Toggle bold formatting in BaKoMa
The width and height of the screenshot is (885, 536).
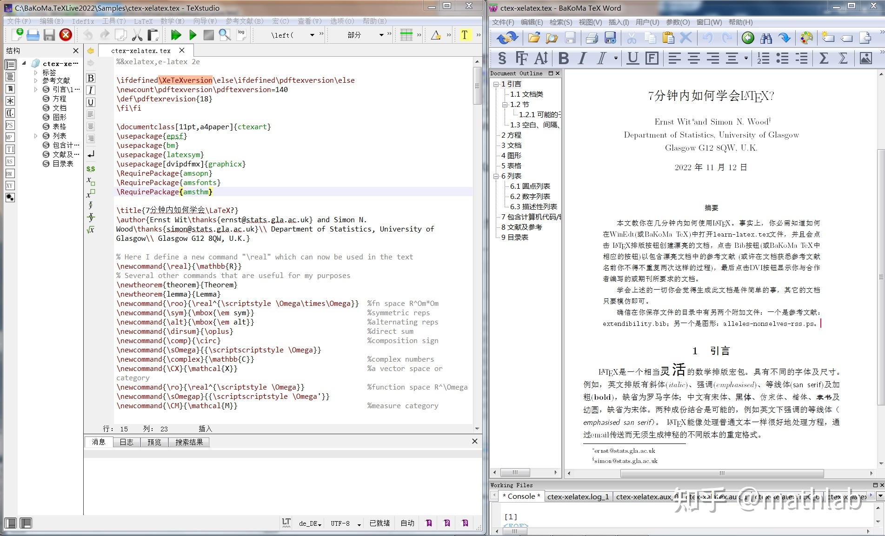[563, 58]
